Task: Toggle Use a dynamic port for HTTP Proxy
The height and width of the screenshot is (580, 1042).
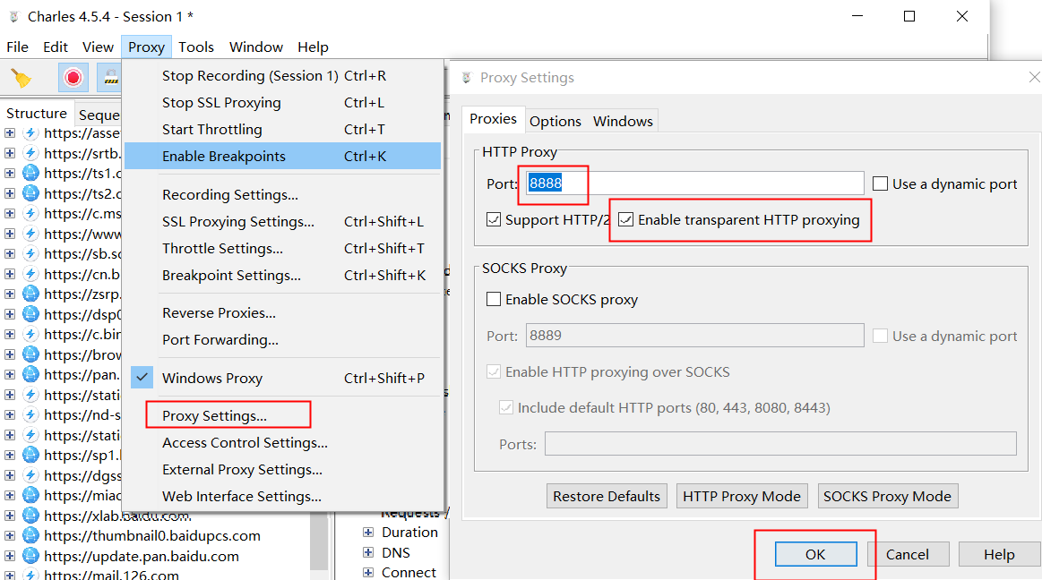Action: pos(880,183)
